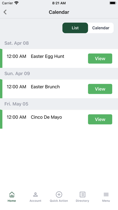Select the Easter Egg Hunt row title
The width and height of the screenshot is (118, 210).
pos(48,56)
